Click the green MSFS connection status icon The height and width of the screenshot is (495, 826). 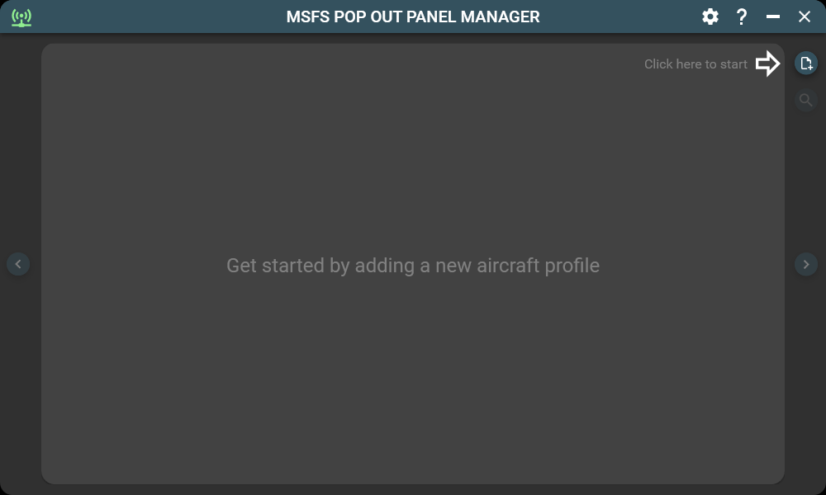click(x=21, y=16)
